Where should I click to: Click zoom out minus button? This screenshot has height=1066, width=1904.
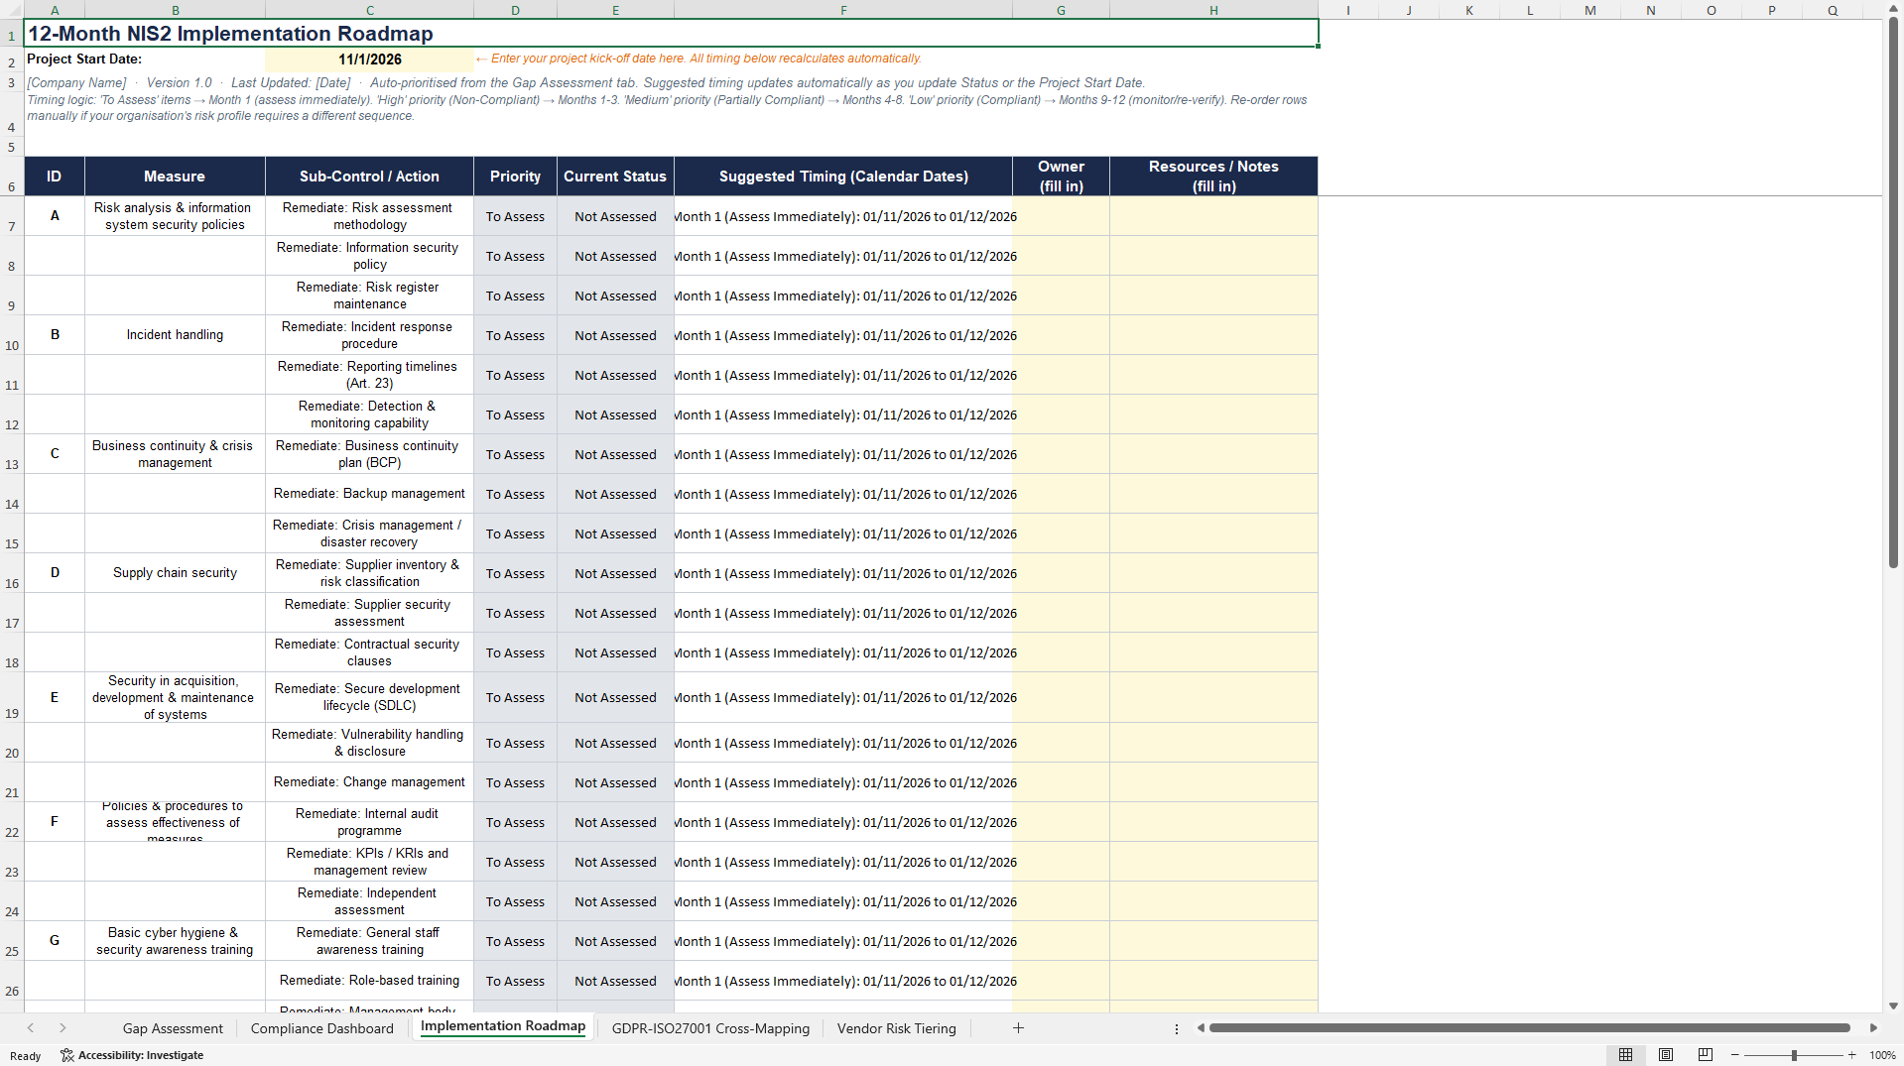click(1735, 1055)
